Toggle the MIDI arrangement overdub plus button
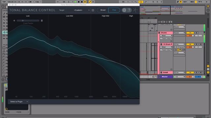Screen dimensions: 211x118 pyautogui.click(x=85, y=2)
